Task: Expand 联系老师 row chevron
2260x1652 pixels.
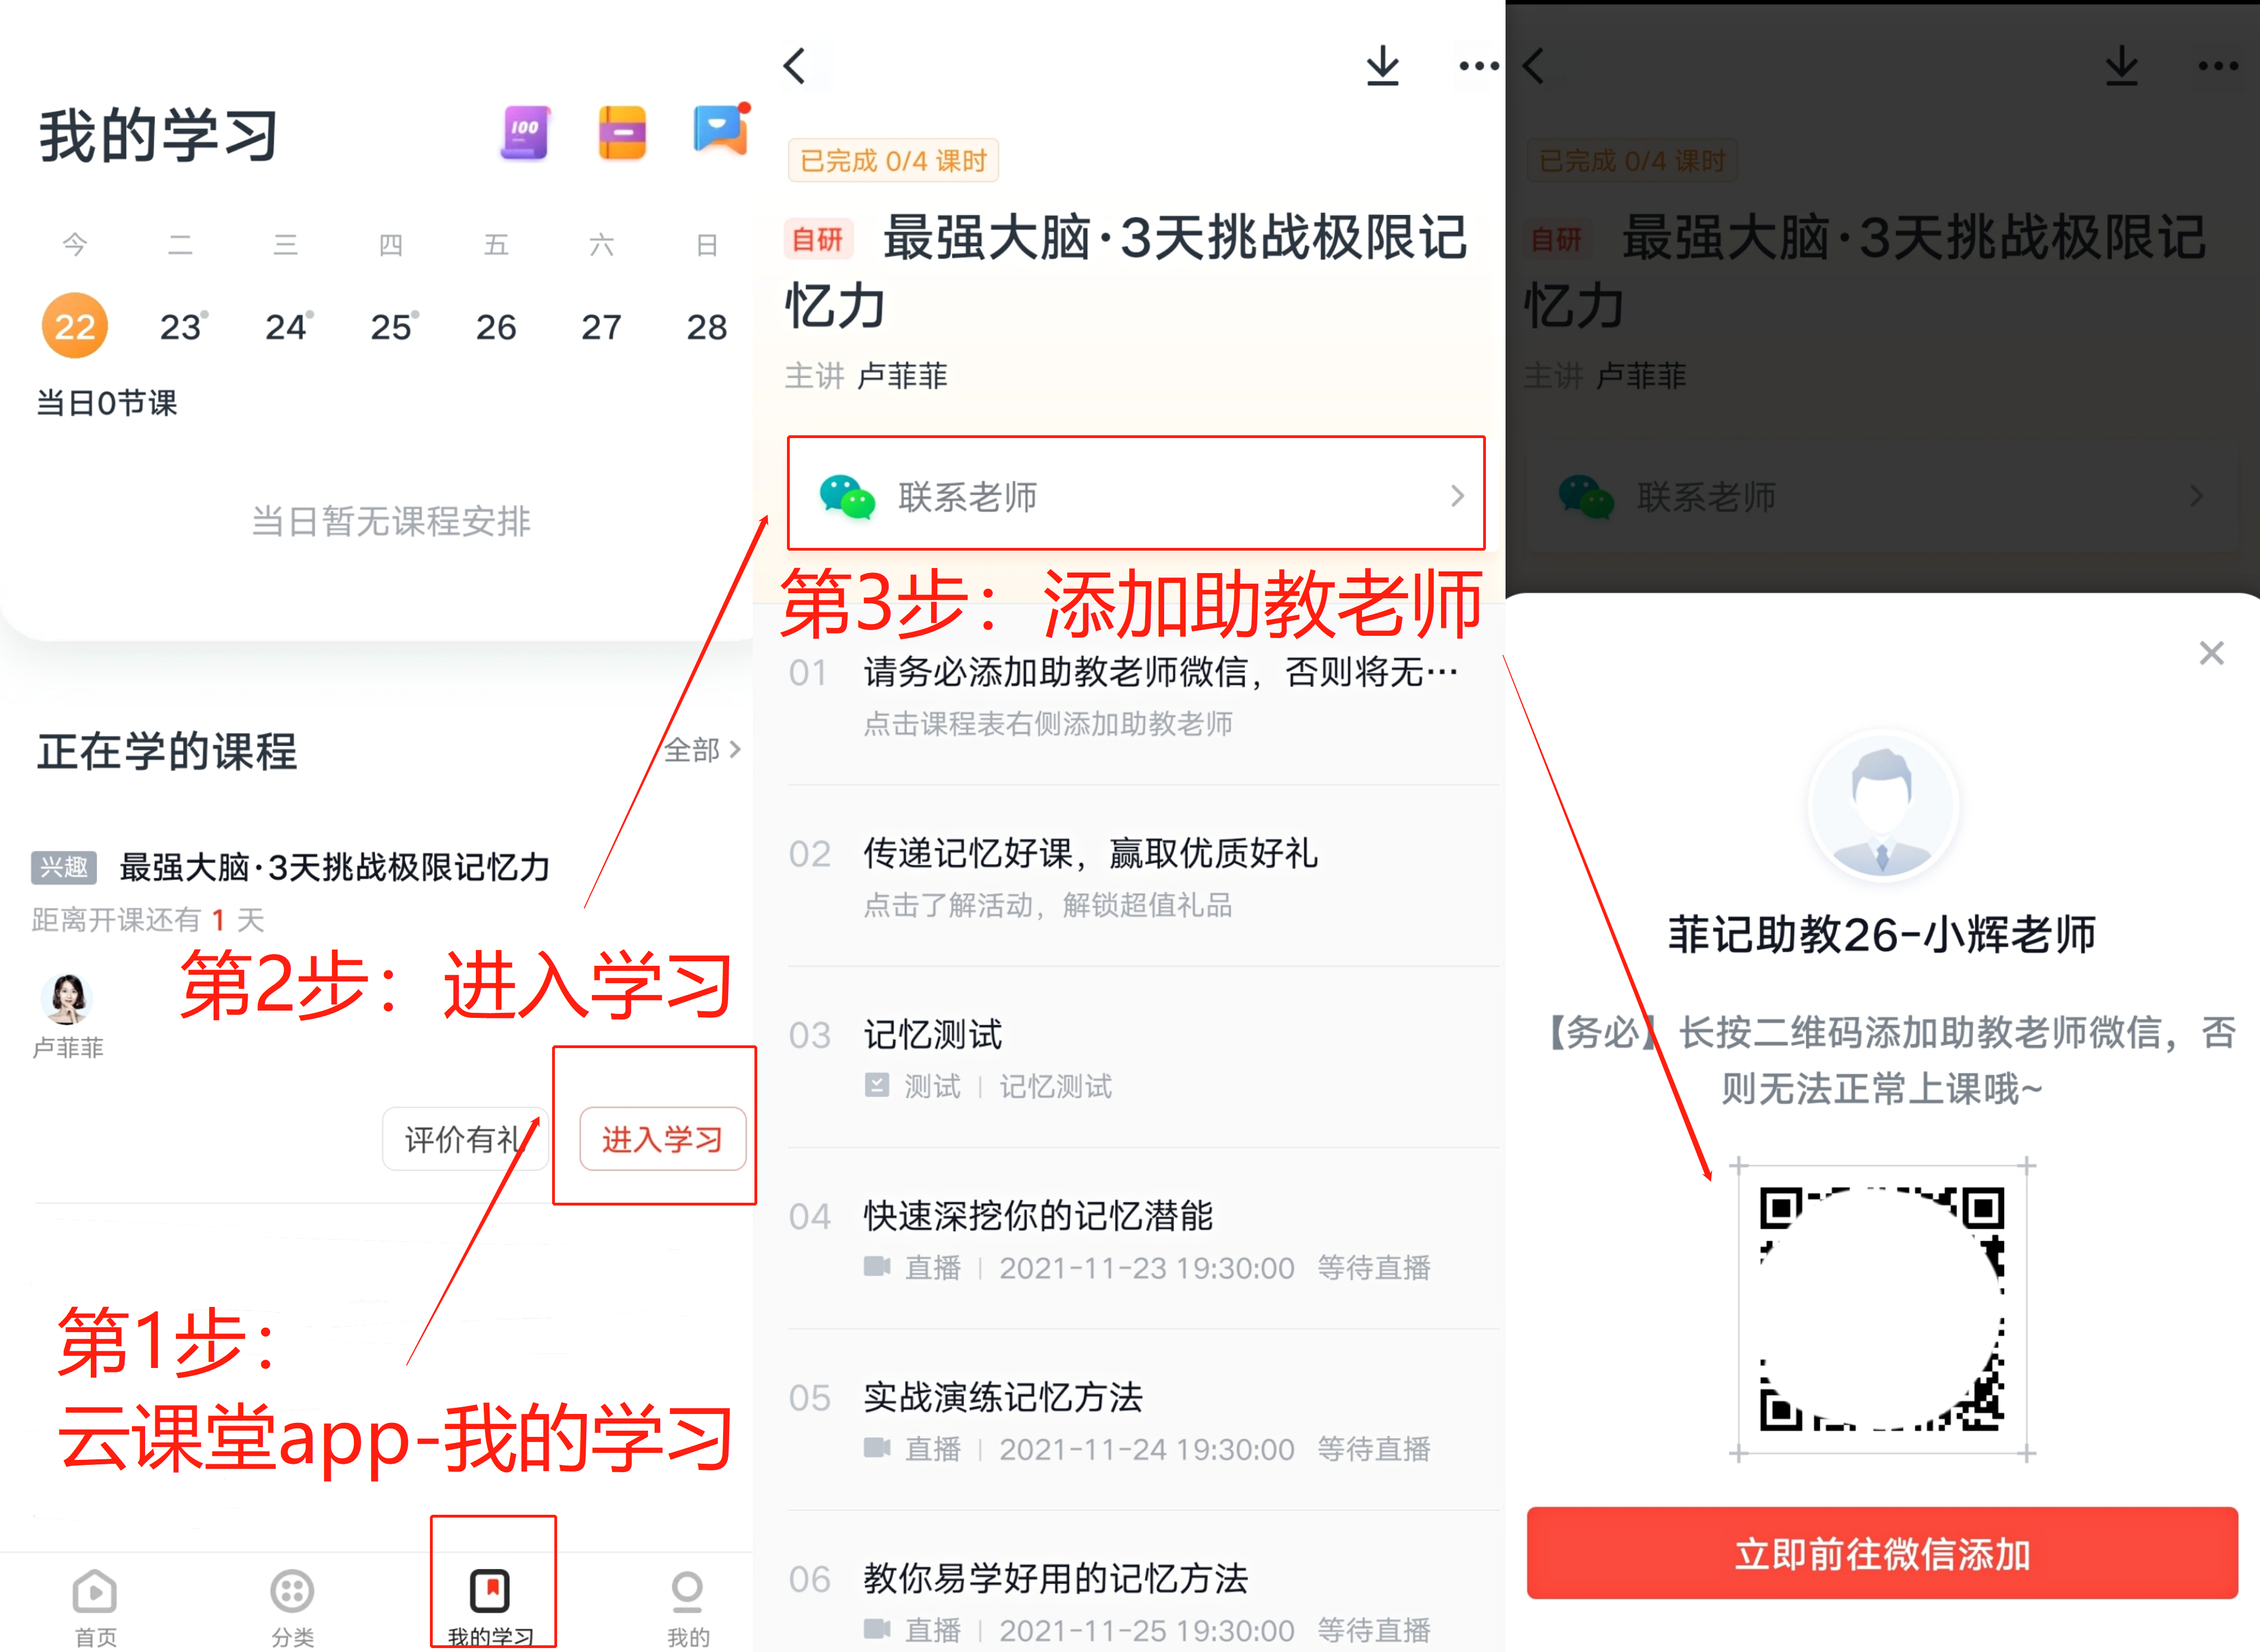Action: pyautogui.click(x=1457, y=496)
